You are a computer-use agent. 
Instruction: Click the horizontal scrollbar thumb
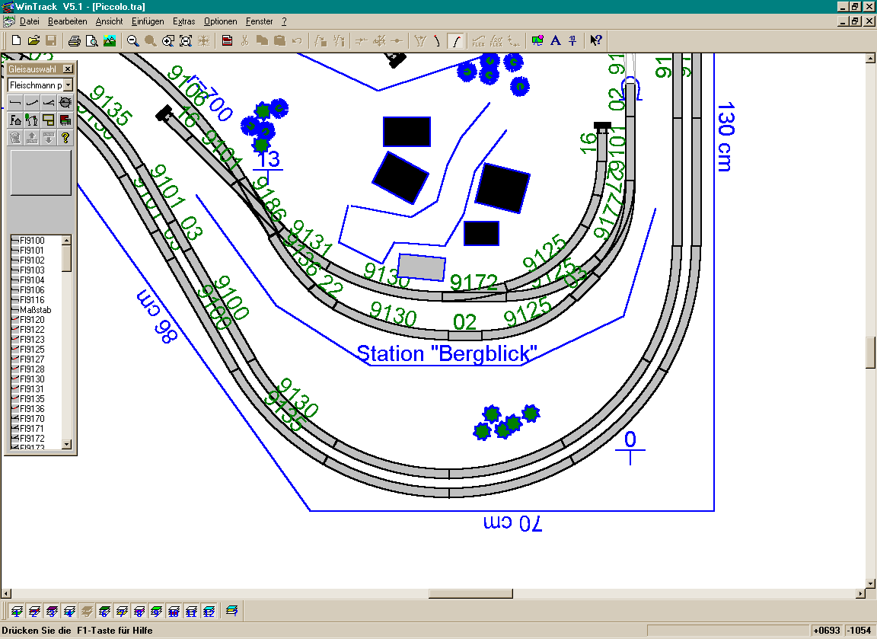(x=470, y=593)
